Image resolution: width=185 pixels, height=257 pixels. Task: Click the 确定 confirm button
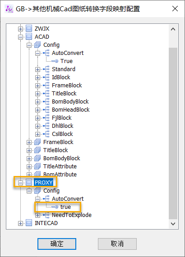point(57,244)
